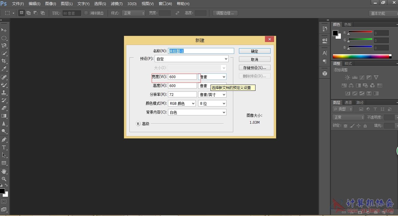
Task: Select the Quick Selection tool
Action: point(4,53)
